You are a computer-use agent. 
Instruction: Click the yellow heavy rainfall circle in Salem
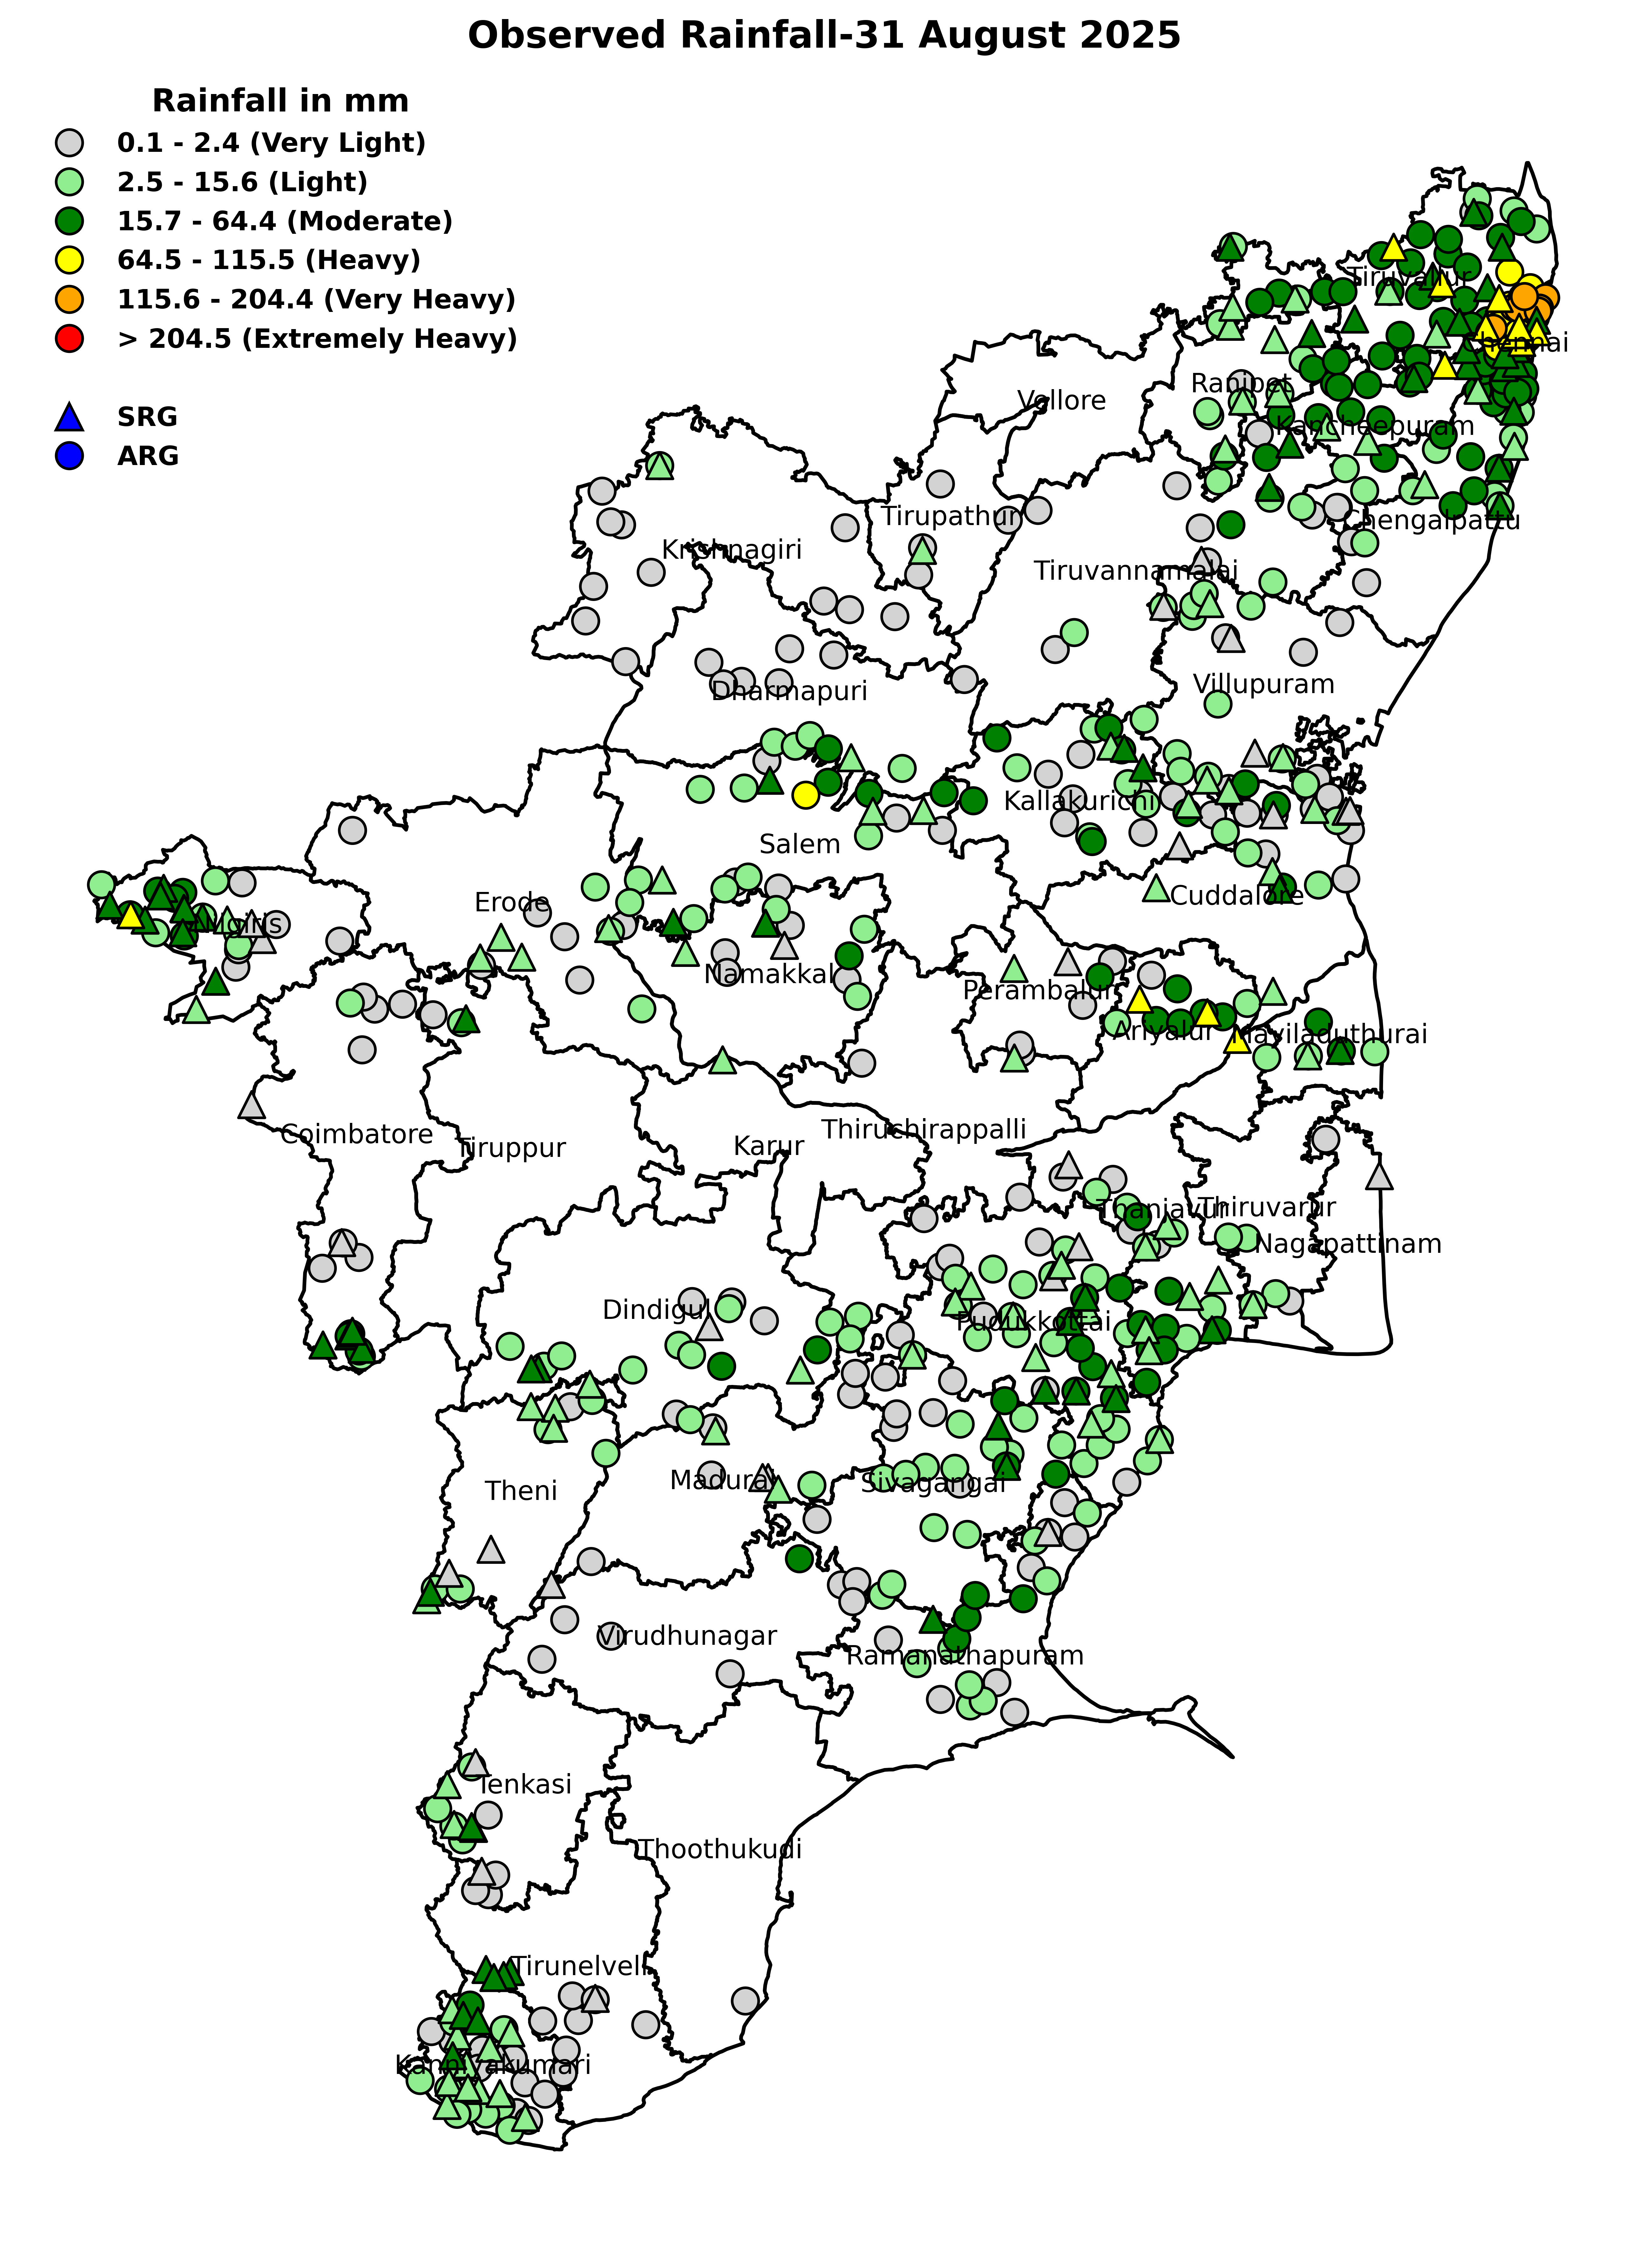[805, 795]
